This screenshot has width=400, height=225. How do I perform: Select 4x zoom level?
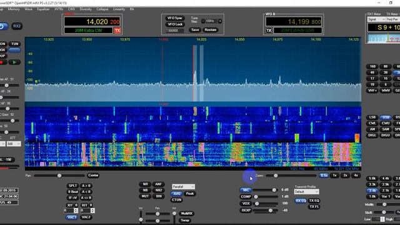[x=356, y=176]
